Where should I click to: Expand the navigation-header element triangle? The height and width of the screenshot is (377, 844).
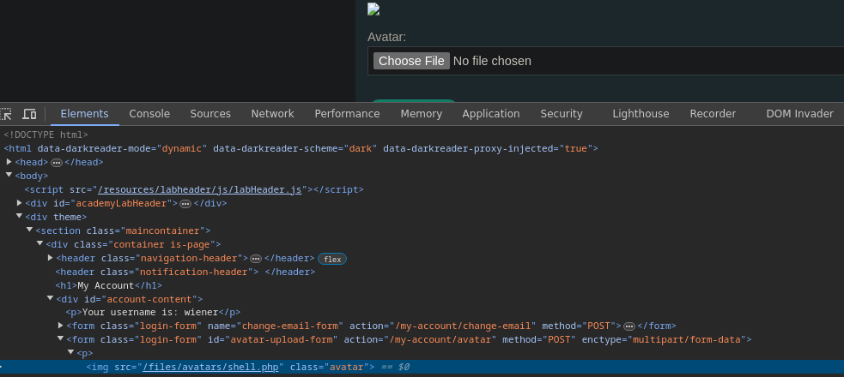50,258
